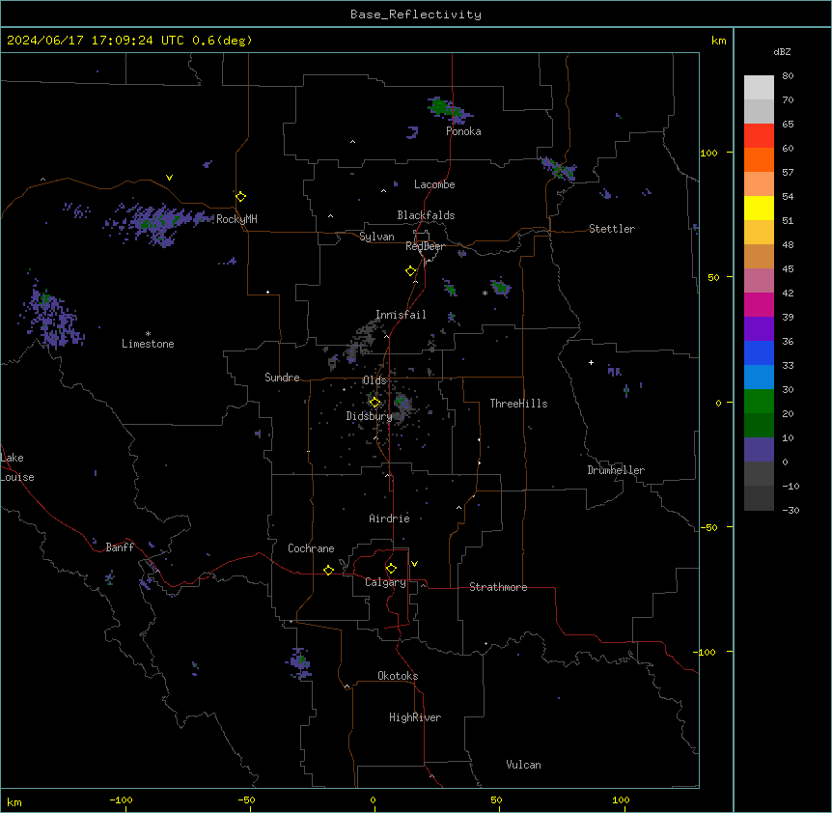The height and width of the screenshot is (813, 832).
Task: Click the 45 dBZ legend value
Action: [788, 269]
